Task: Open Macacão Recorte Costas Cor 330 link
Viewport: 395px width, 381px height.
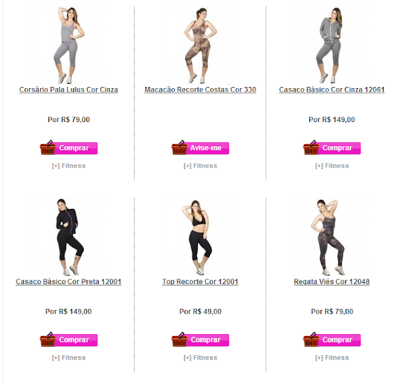Action: [200, 90]
